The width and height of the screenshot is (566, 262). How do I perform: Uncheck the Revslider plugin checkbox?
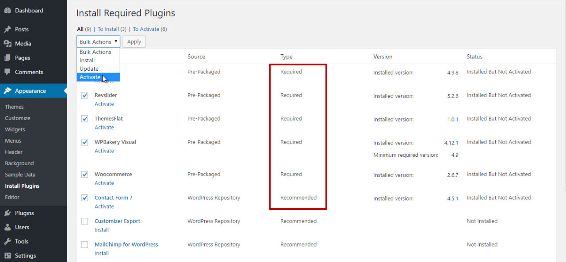(x=84, y=95)
